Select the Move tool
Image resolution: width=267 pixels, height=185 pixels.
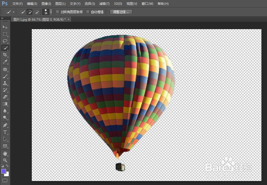point(5,27)
